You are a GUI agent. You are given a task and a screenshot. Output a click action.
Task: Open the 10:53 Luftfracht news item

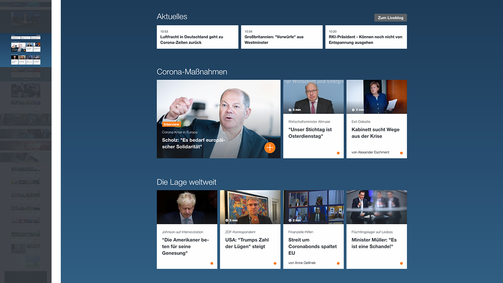197,37
